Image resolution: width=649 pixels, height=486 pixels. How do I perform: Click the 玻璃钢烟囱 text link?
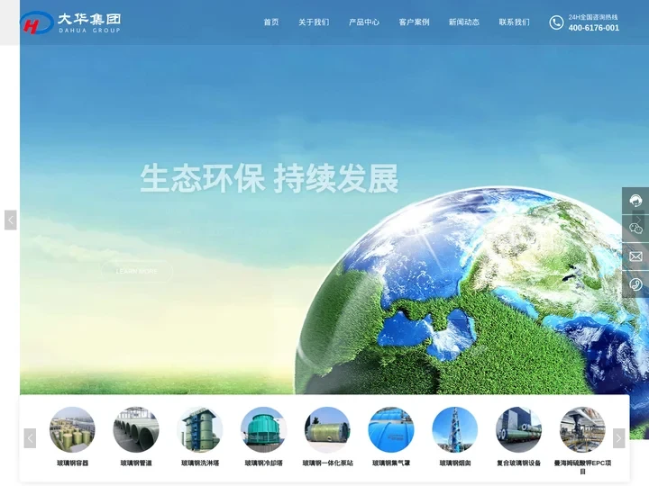click(x=455, y=463)
